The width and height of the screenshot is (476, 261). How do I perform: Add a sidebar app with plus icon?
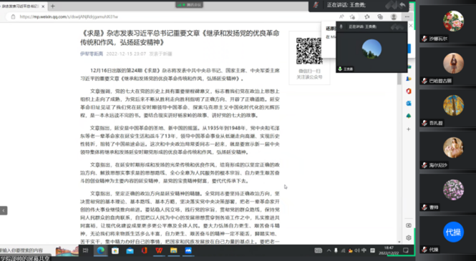[x=409, y=129]
